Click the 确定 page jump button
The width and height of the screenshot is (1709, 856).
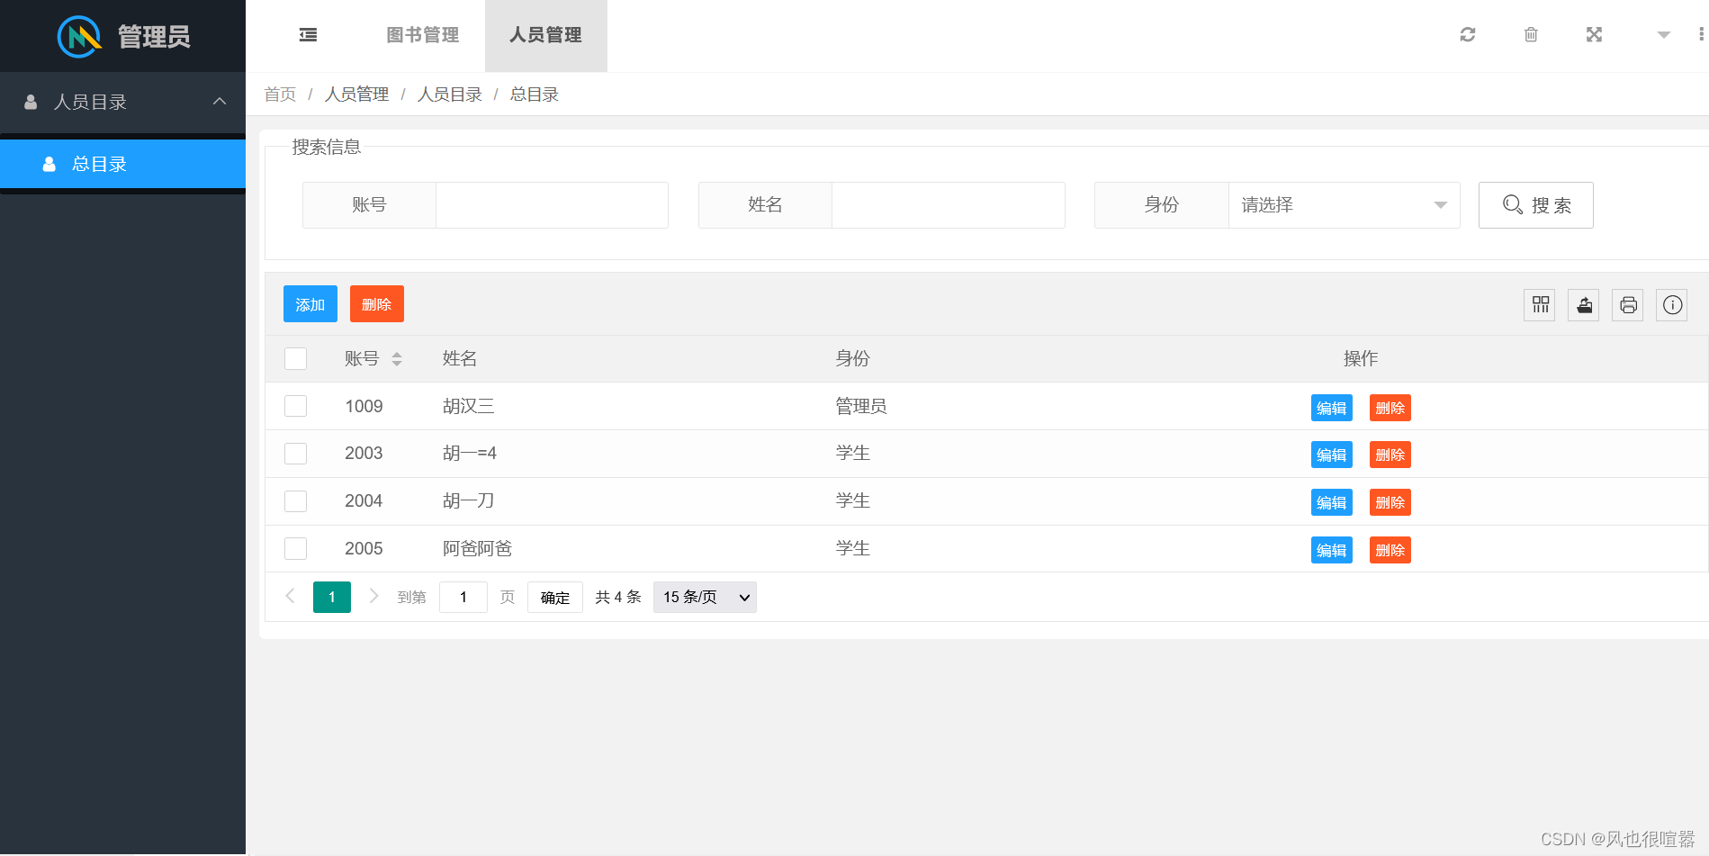pyautogui.click(x=555, y=597)
